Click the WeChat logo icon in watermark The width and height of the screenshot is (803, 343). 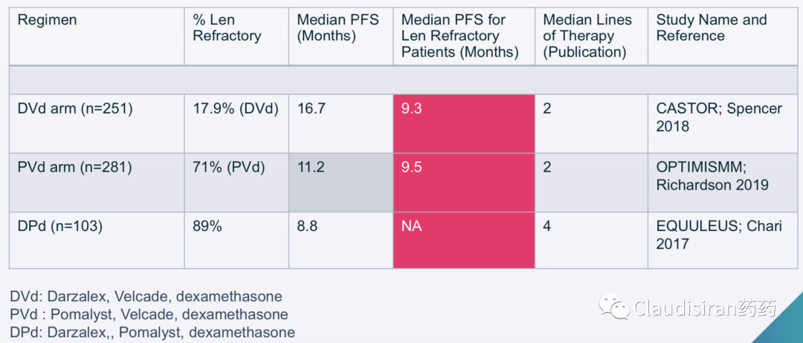615,307
